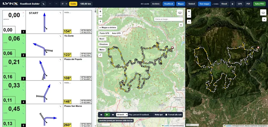This screenshot has width=268, height=127.
Task: Click the Rivedi button
Action: pyautogui.click(x=224, y=4)
